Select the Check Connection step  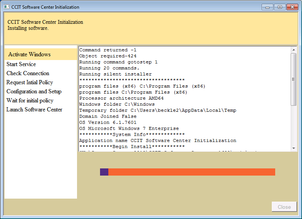coord(28,73)
